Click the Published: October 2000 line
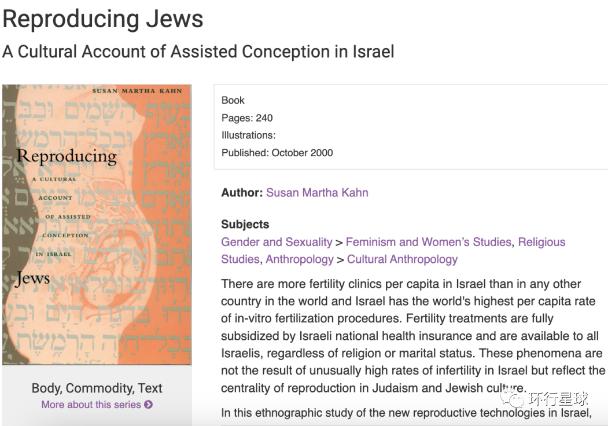 tap(277, 153)
